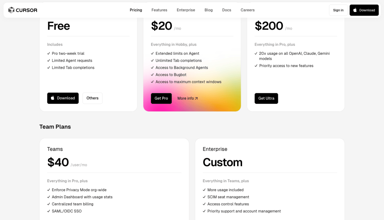Viewport: 384px width, 220px height.
Task: Click the CURSOR wordmark text
Action: click(x=27, y=10)
